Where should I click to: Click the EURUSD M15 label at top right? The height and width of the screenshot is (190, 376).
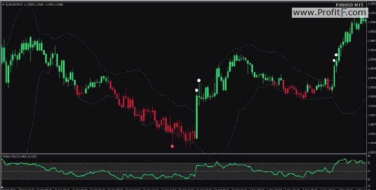point(350,5)
